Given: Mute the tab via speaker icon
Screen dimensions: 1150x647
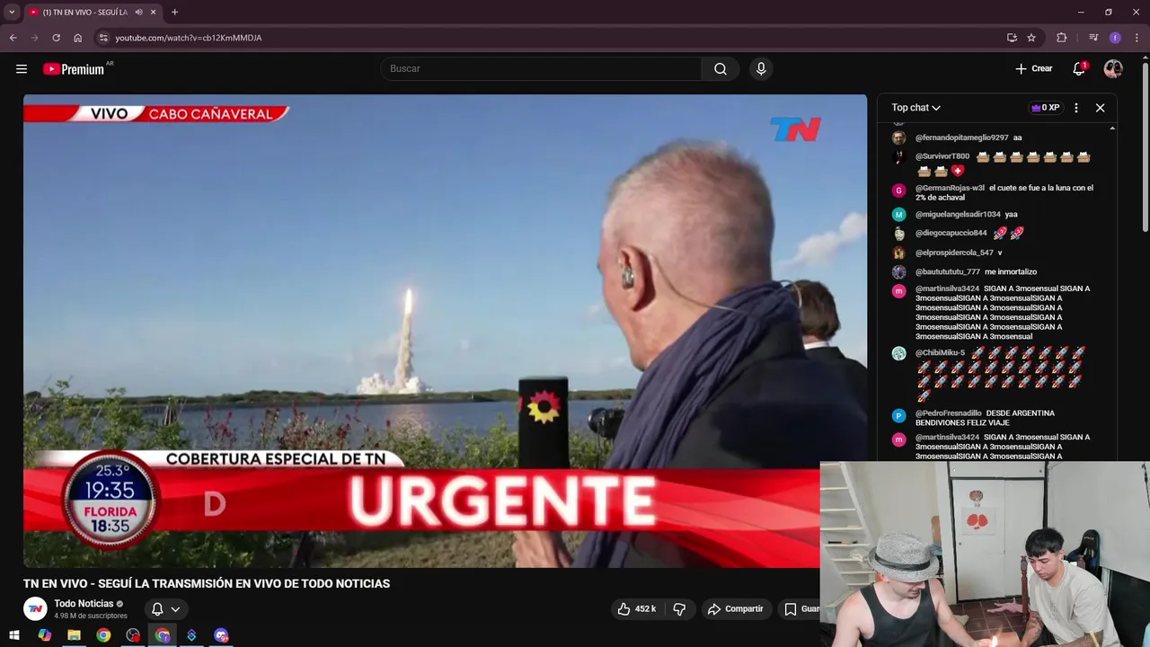Looking at the screenshot, I should point(138,13).
